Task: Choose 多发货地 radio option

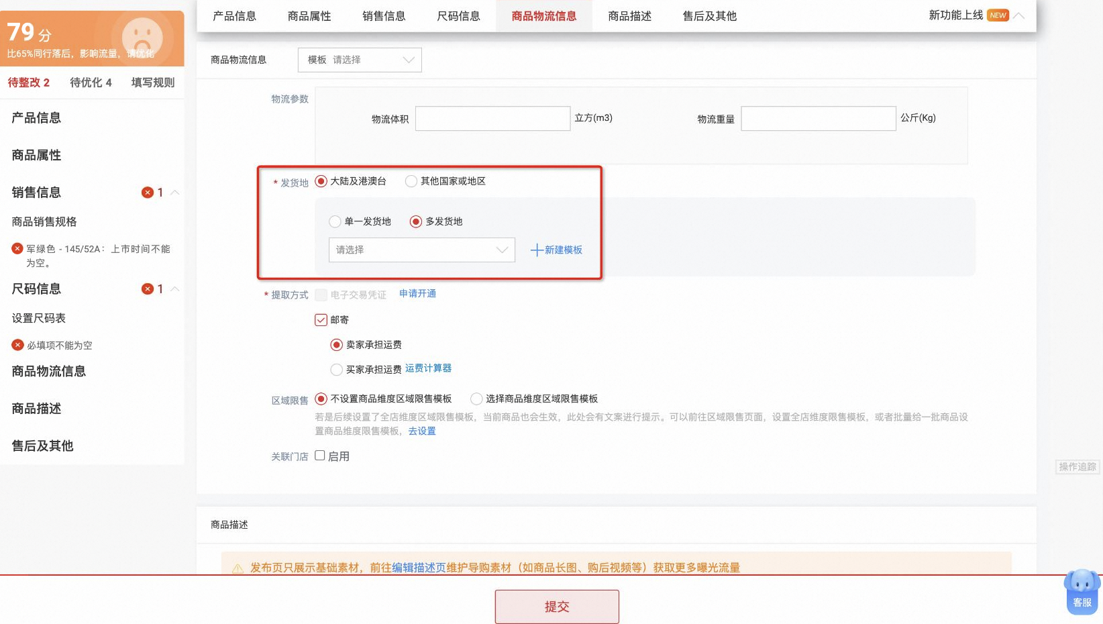Action: [x=416, y=221]
